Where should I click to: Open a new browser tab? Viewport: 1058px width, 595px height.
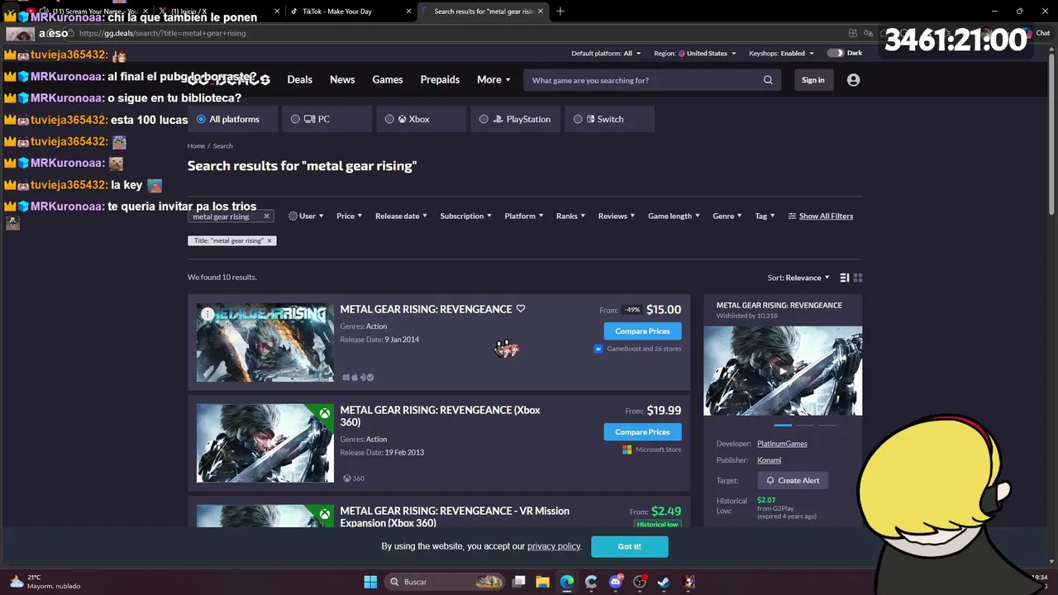560,11
